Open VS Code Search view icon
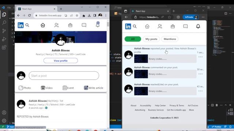 point(4,23)
